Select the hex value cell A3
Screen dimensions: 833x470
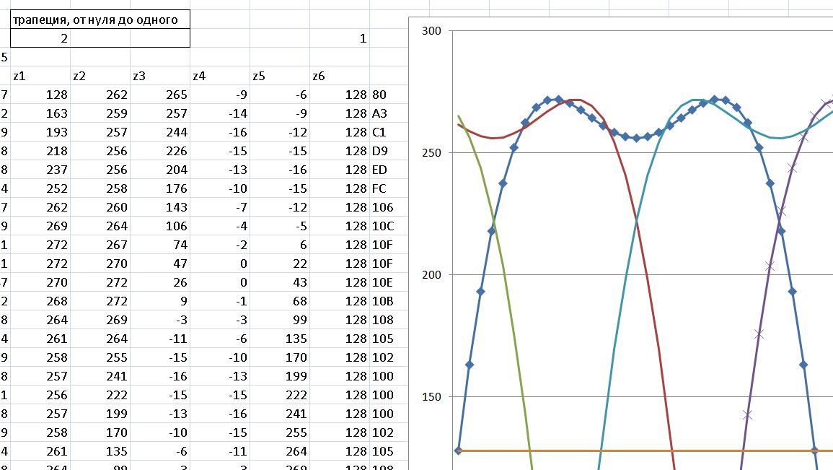point(389,113)
